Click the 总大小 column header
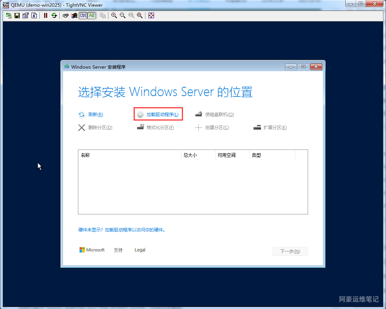The height and width of the screenshot is (309, 386). (190, 155)
